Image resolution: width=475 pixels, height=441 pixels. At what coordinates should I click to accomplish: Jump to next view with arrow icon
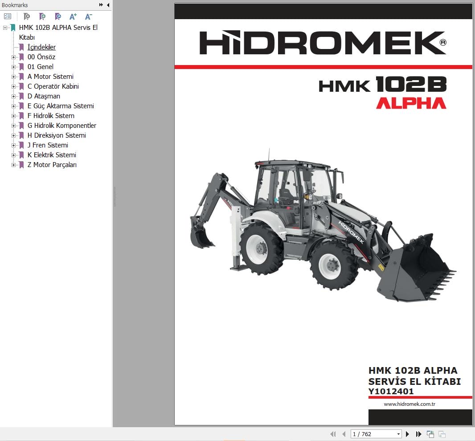pos(442,434)
